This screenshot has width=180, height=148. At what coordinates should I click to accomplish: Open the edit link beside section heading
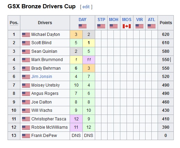click(86, 7)
